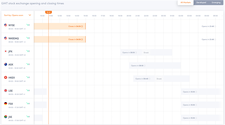Click the US flag icon next to NASDAQ
This screenshot has height=125, width=225.
(6, 38)
